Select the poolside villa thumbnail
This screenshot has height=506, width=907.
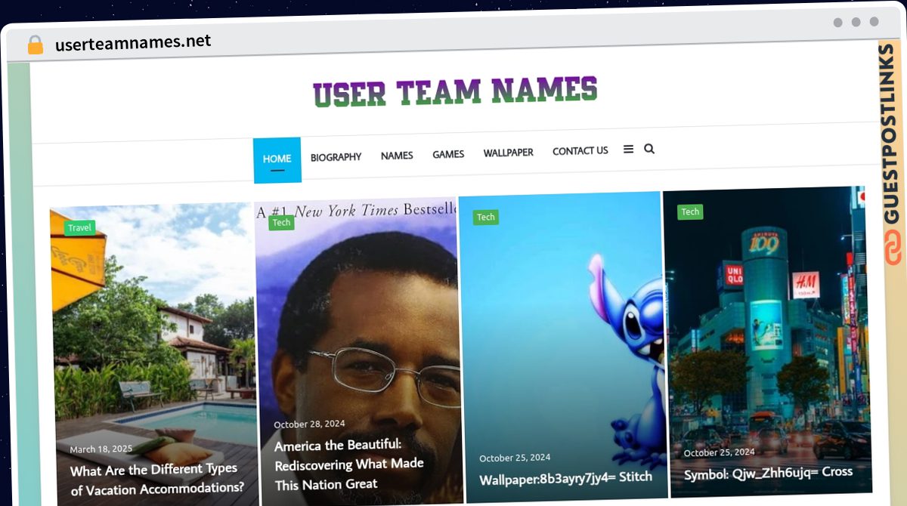click(x=154, y=355)
